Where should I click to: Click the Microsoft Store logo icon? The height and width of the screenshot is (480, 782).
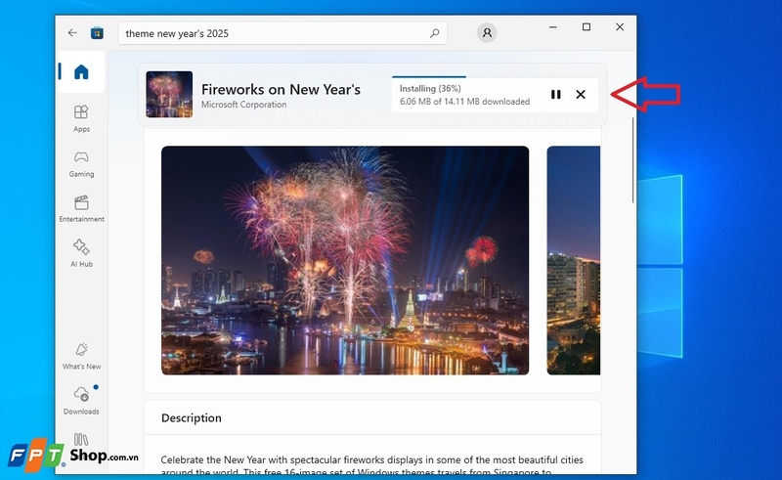(97, 33)
